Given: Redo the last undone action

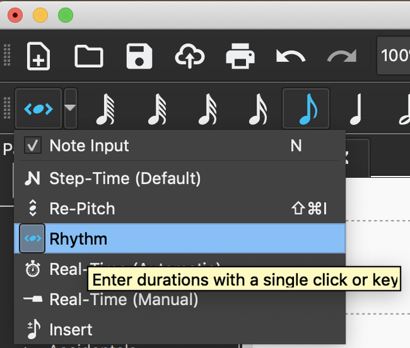Looking at the screenshot, I should pos(341,56).
